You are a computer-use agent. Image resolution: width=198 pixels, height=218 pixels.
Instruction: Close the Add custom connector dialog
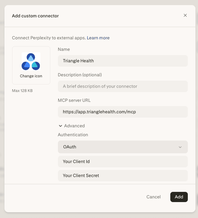(185, 15)
